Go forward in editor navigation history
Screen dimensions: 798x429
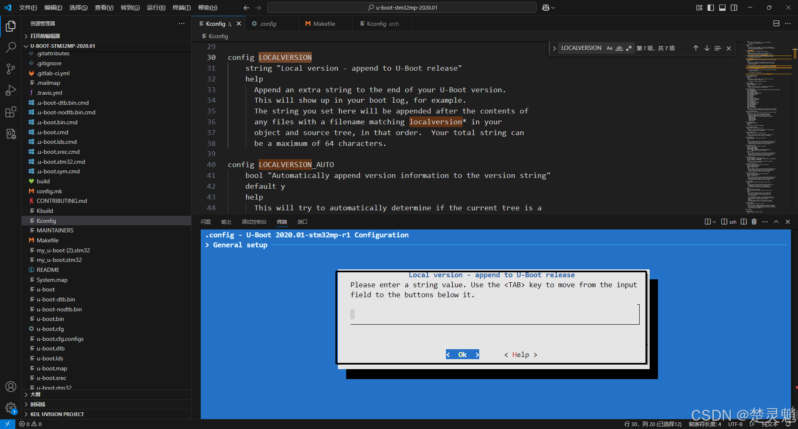point(258,7)
